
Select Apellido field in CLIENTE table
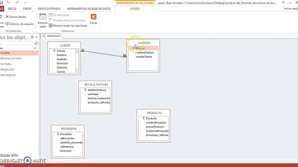click(x=61, y=59)
